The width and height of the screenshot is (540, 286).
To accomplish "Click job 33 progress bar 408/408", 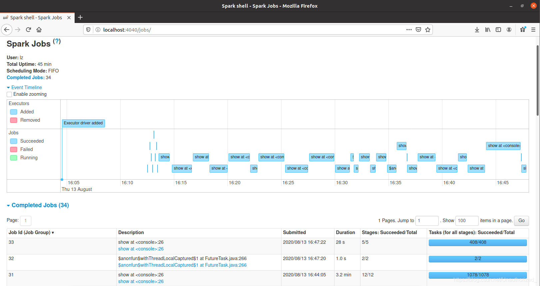I will pyautogui.click(x=478, y=242).
